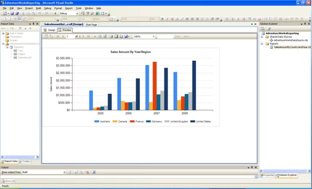Click the green Start Debugging arrow
312x189 pixels.
[55, 13]
